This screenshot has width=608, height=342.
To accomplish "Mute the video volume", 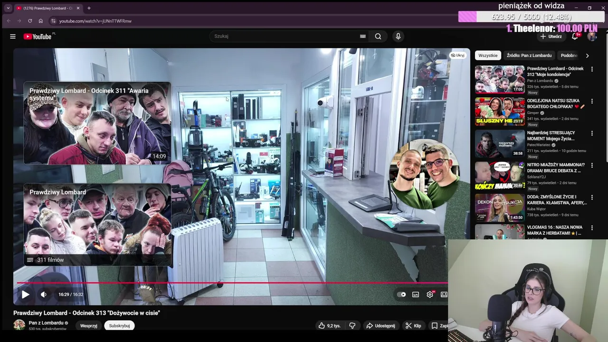I will click(43, 294).
